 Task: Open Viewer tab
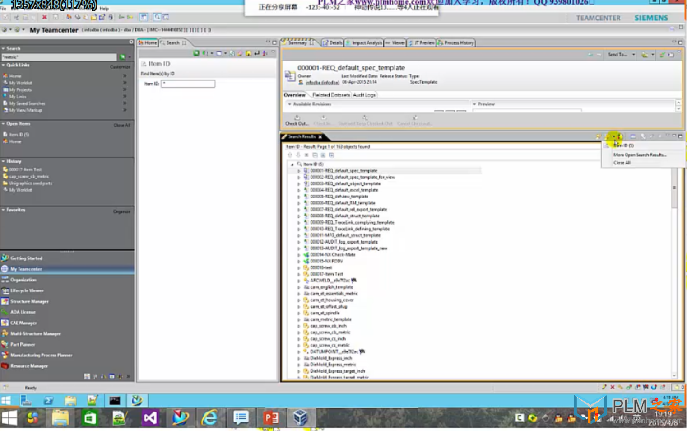tap(395, 43)
